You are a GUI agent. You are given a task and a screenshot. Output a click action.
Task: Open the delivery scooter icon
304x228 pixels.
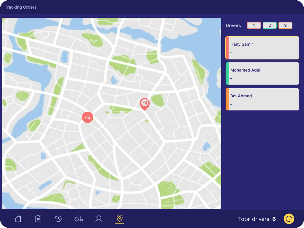pyautogui.click(x=79, y=219)
